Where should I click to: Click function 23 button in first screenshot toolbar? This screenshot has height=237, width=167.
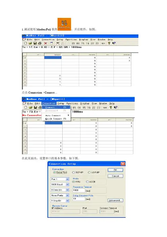tap(97, 43)
